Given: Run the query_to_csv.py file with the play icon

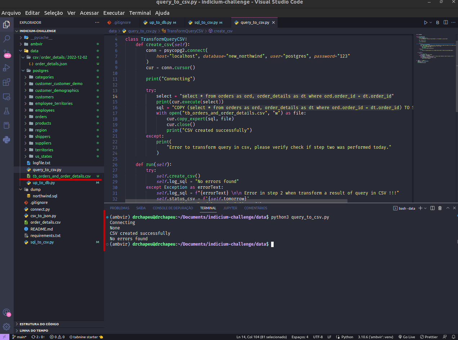Looking at the screenshot, I should click(425, 22).
